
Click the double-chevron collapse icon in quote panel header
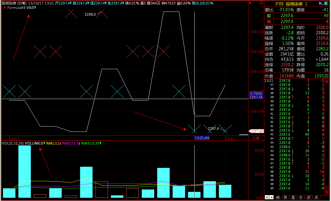tap(326, 4)
